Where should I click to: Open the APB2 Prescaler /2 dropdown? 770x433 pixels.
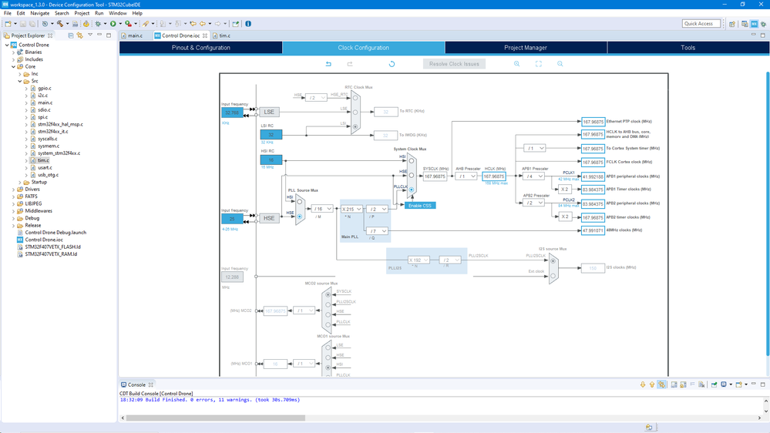pos(533,203)
